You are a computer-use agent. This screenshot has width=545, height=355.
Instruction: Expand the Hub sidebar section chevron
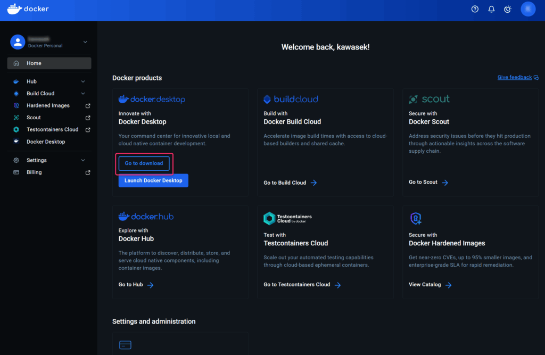pos(83,81)
